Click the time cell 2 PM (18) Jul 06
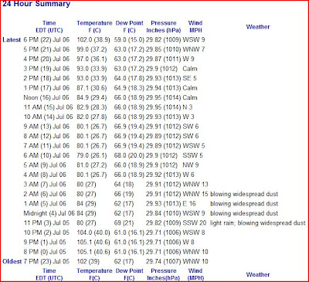Image resolution: width=309 pixels, height=282 pixels. [46, 78]
